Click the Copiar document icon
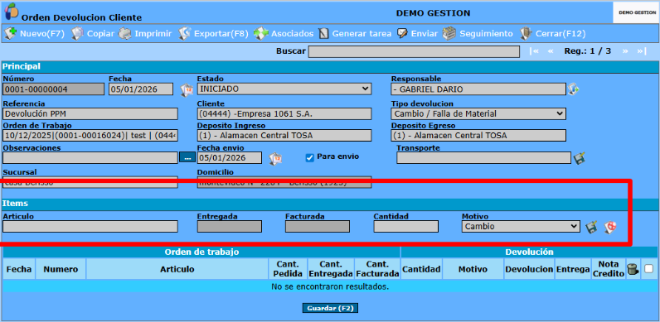 point(77,33)
